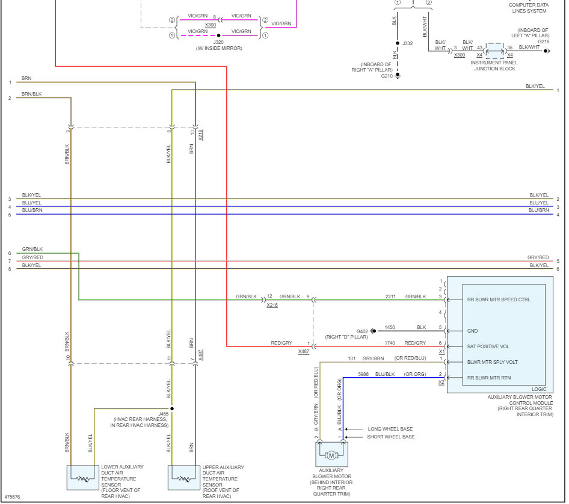This screenshot has height=504, width=569.
Task: Click the BLU/BRN label on the right side
Action: pos(538,210)
